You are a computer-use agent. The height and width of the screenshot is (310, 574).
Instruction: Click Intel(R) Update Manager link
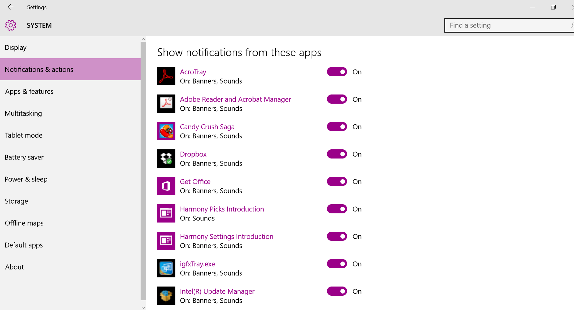tap(217, 291)
